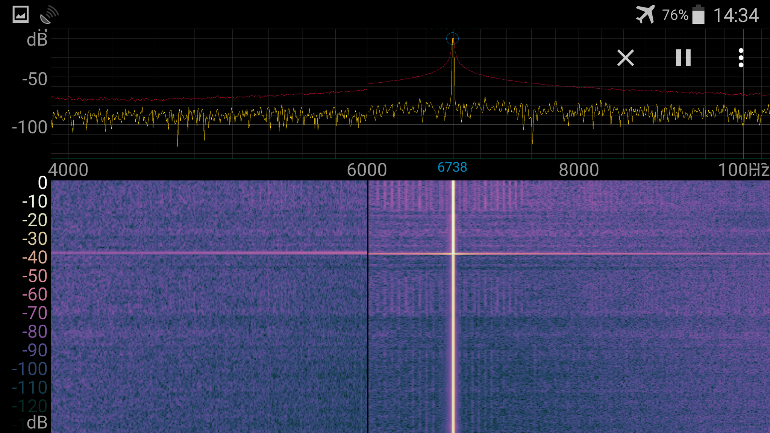
Task: Pause the live spectrum analysis
Action: coord(683,58)
